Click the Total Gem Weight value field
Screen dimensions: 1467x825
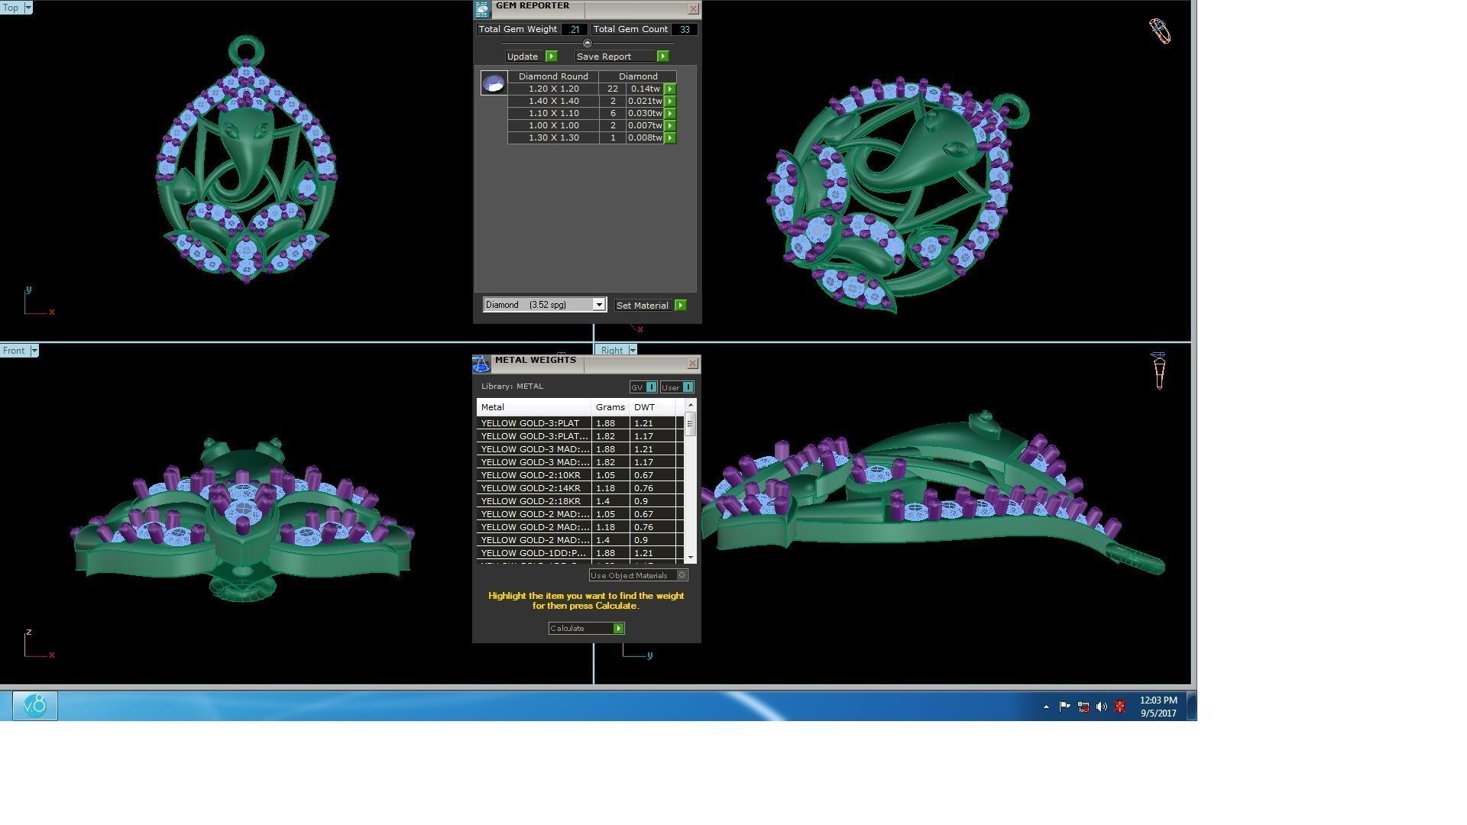[574, 30]
